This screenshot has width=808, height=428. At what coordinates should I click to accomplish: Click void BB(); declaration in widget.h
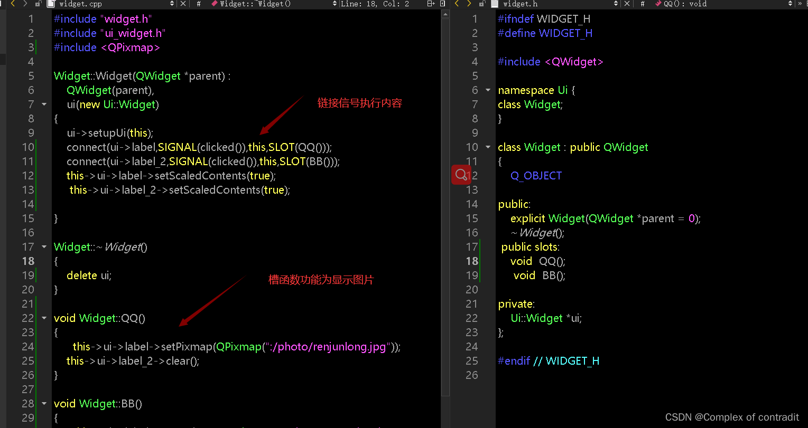click(x=540, y=275)
